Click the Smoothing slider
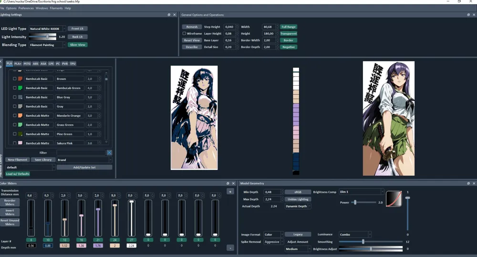477x257 pixels. pos(371,242)
